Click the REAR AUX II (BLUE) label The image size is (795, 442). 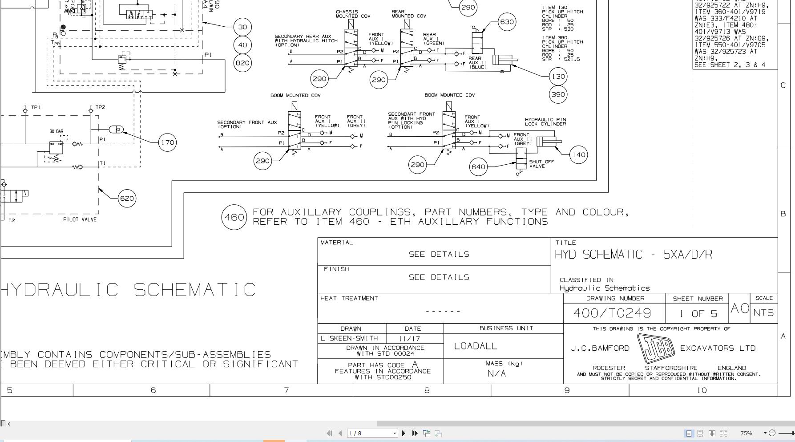[x=478, y=63]
